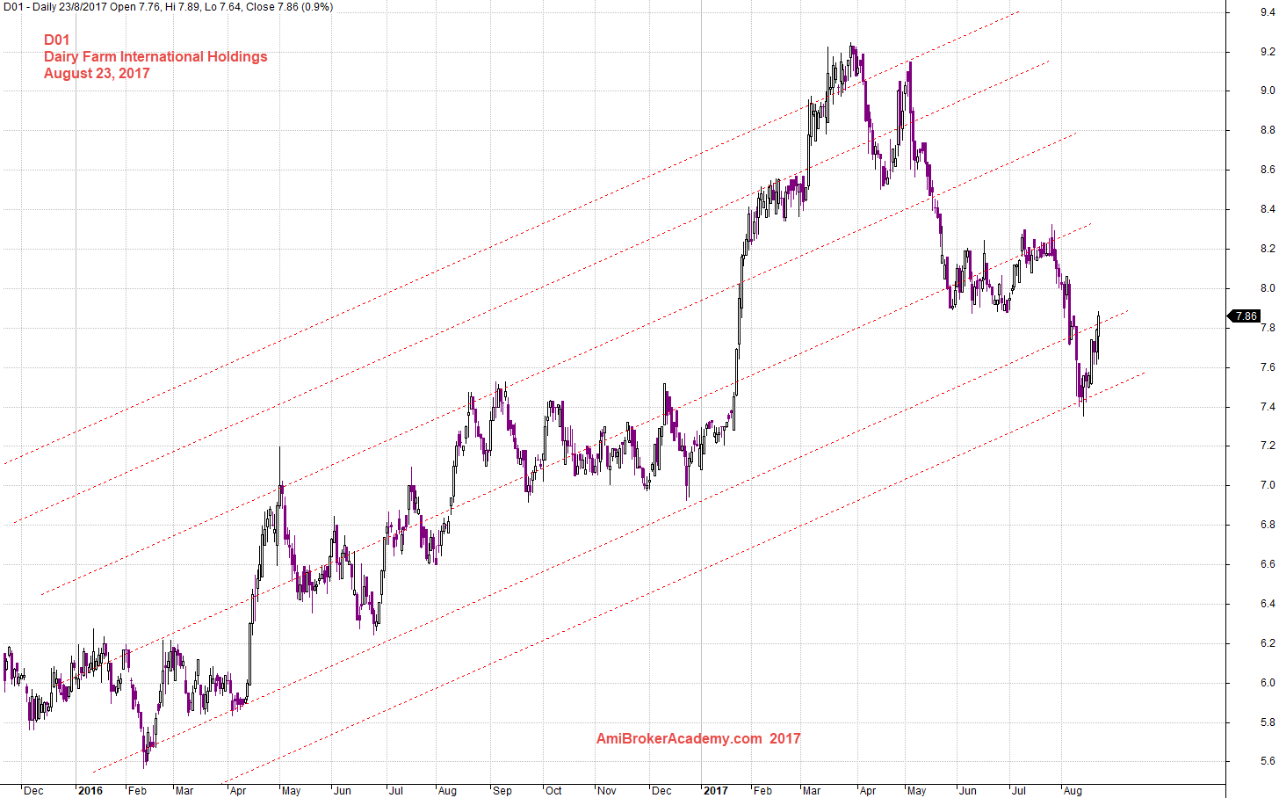Click the 8.6 price axis label
The height and width of the screenshot is (798, 1279).
click(x=1268, y=170)
